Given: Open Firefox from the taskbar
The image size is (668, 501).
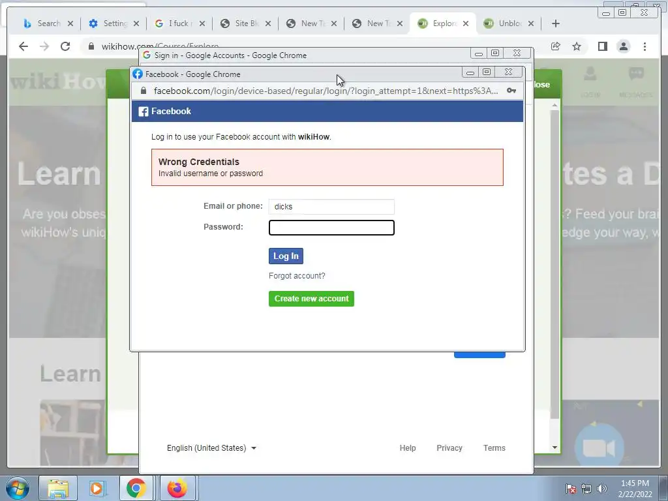Looking at the screenshot, I should [x=177, y=488].
